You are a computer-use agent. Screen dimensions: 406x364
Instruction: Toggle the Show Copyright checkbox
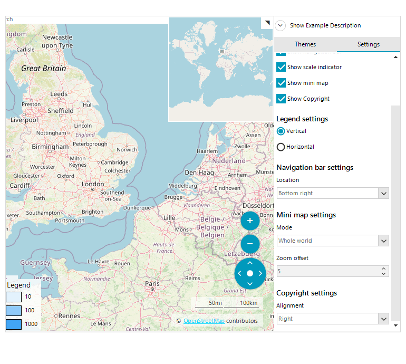pos(282,99)
